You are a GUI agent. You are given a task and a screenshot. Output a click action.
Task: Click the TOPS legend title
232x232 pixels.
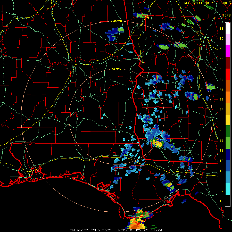[227, 15]
